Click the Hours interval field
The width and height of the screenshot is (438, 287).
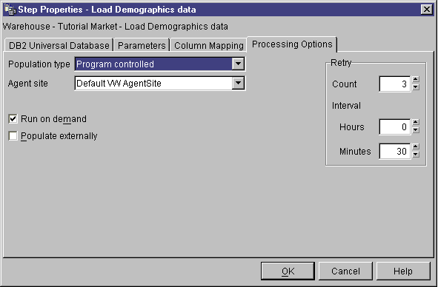(395, 126)
